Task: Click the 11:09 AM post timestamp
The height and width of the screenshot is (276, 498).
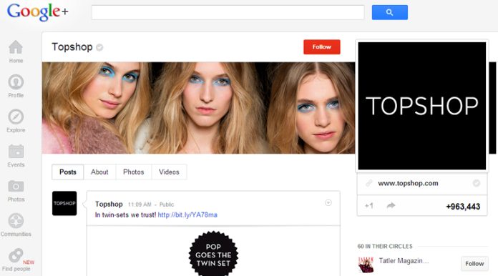Action: point(140,204)
